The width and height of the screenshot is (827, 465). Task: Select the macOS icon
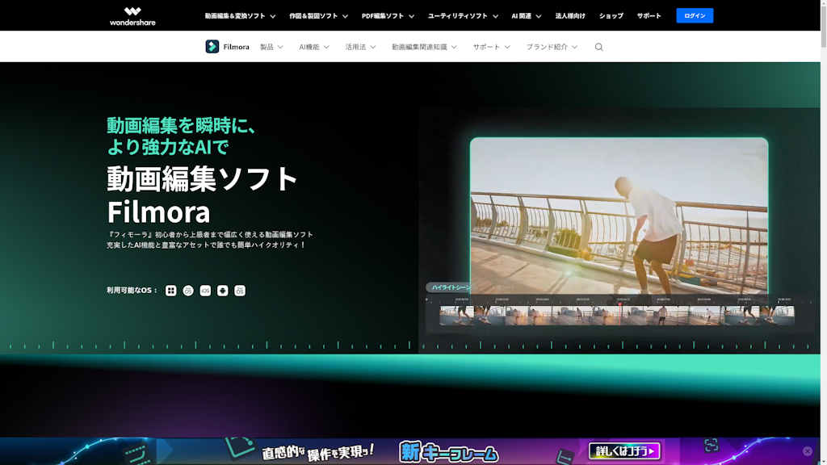[188, 291]
